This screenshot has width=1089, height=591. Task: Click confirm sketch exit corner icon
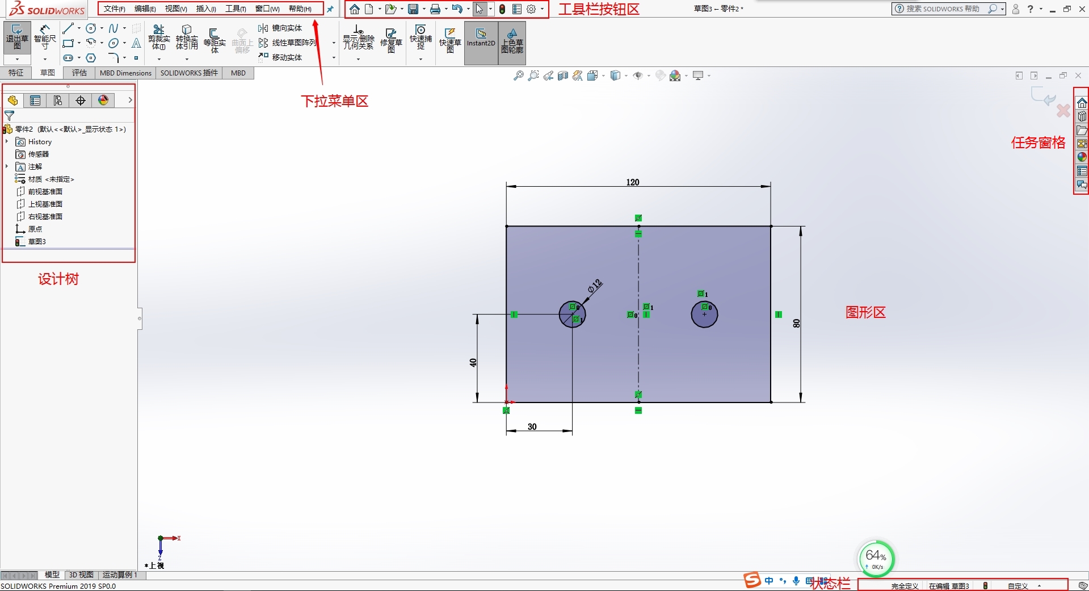pos(1043,96)
